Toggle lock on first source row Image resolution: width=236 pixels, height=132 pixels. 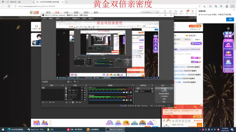(x=85, y=88)
